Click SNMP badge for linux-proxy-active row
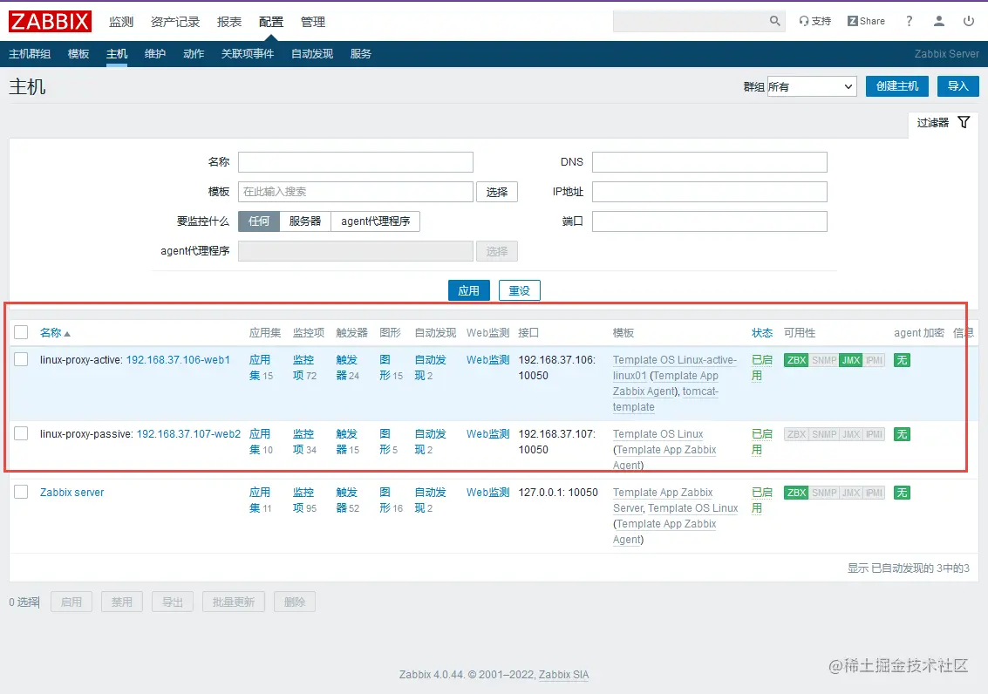988x694 pixels. [x=823, y=360]
